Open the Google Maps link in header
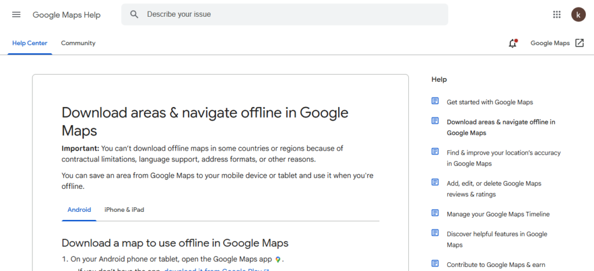The image size is (594, 271). tap(550, 43)
